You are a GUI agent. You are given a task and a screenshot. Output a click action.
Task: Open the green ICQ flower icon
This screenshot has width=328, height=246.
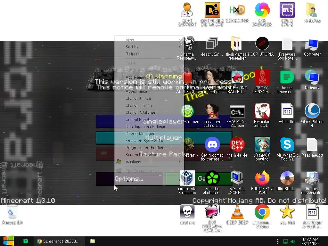[x=212, y=178]
